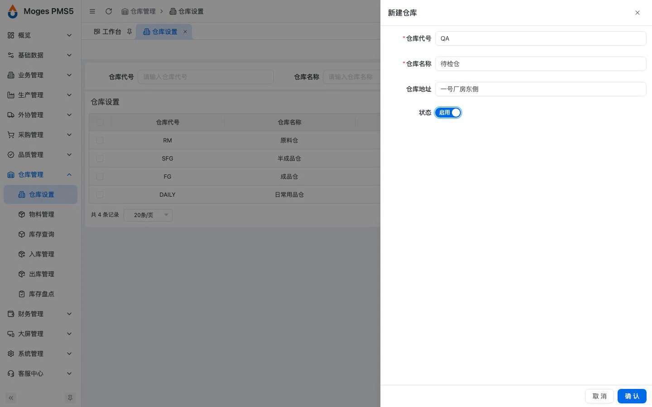The height and width of the screenshot is (407, 652).
Task: Open 物料管理 in the sidebar
Action: (x=40, y=214)
